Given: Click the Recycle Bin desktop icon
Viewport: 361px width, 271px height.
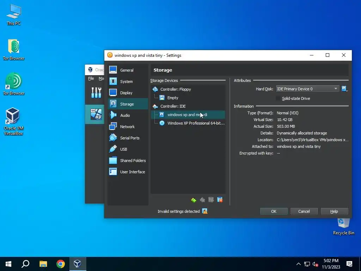Looking at the screenshot, I should pyautogui.click(x=343, y=227).
